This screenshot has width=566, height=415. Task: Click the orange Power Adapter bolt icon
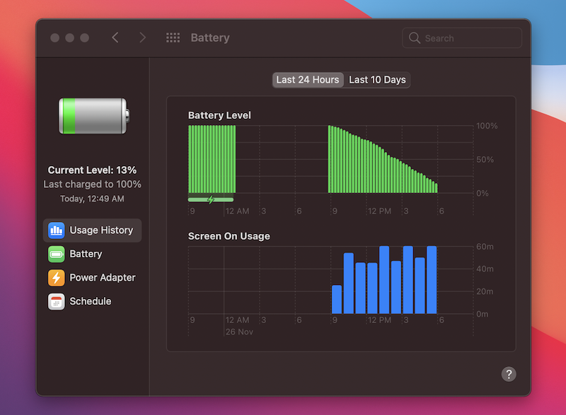[57, 278]
